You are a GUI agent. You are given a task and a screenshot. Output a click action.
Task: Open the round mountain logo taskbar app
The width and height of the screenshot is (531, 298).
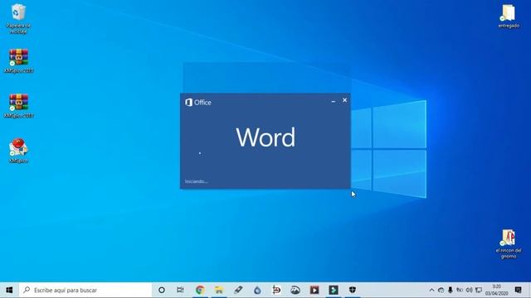pos(295,290)
